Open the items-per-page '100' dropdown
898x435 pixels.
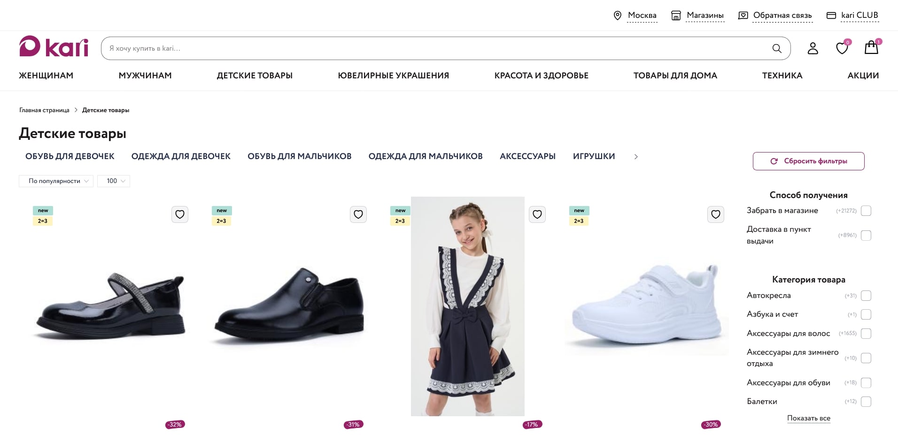[114, 181]
